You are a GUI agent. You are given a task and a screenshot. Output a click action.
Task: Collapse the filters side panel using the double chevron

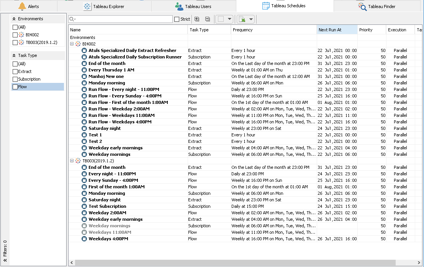pos(5,260)
